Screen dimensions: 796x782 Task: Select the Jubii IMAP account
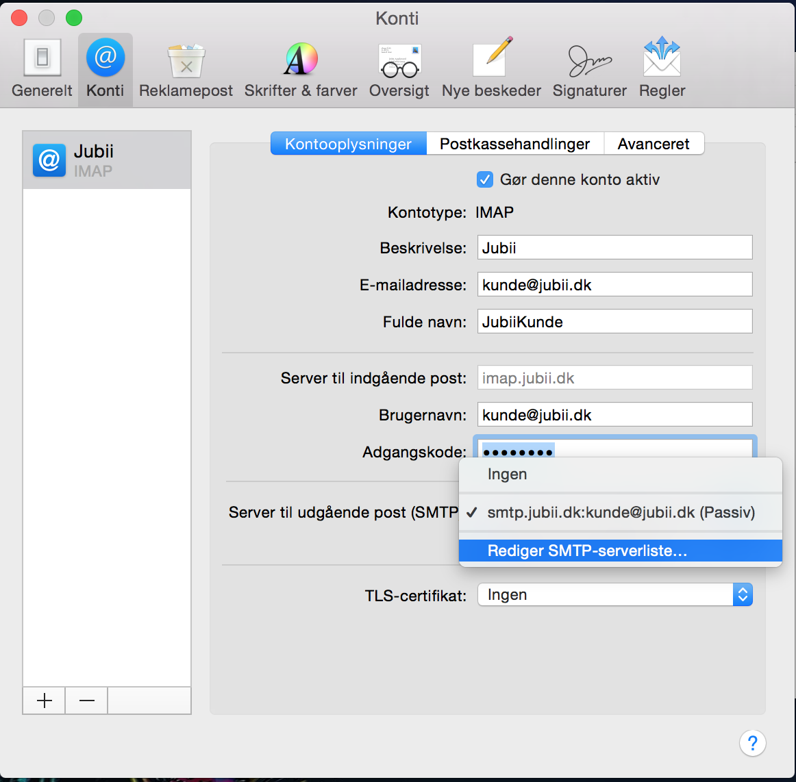[107, 160]
